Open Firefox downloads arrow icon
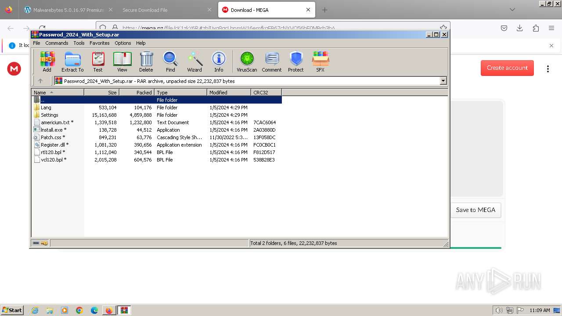The image size is (562, 316). coord(520,28)
